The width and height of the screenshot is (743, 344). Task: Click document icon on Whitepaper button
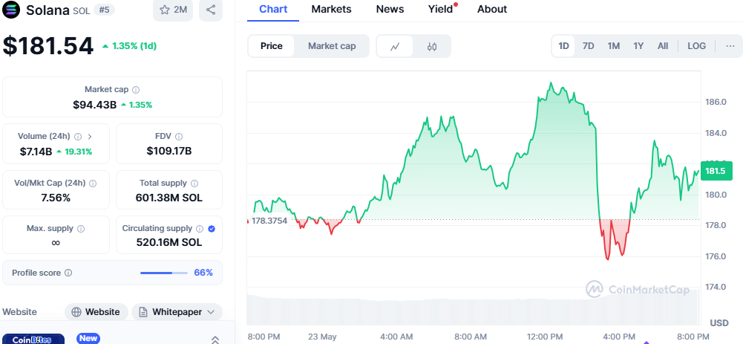click(x=143, y=312)
